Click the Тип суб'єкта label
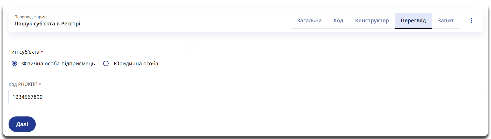The width and height of the screenshot is (491, 139). pos(24,52)
